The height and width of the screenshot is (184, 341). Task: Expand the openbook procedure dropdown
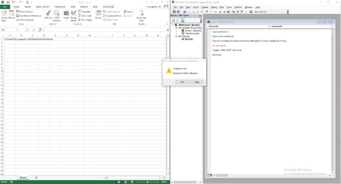(x=331, y=26)
